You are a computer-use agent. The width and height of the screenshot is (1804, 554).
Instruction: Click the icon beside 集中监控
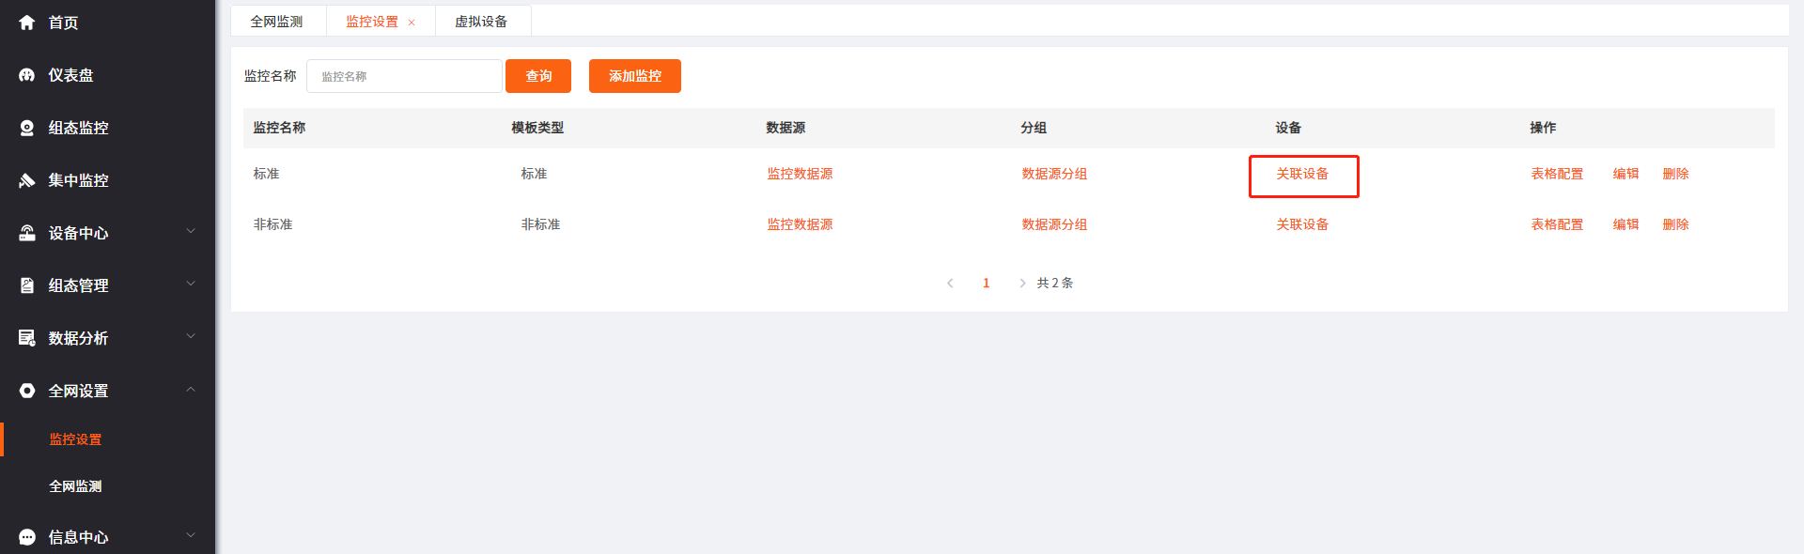coord(26,180)
